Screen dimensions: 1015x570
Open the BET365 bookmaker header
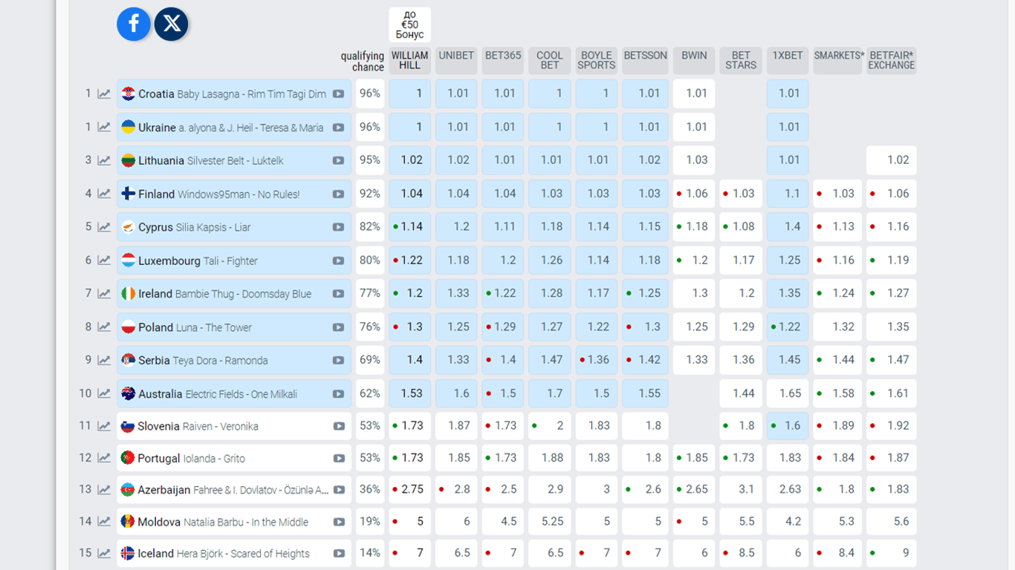click(503, 56)
